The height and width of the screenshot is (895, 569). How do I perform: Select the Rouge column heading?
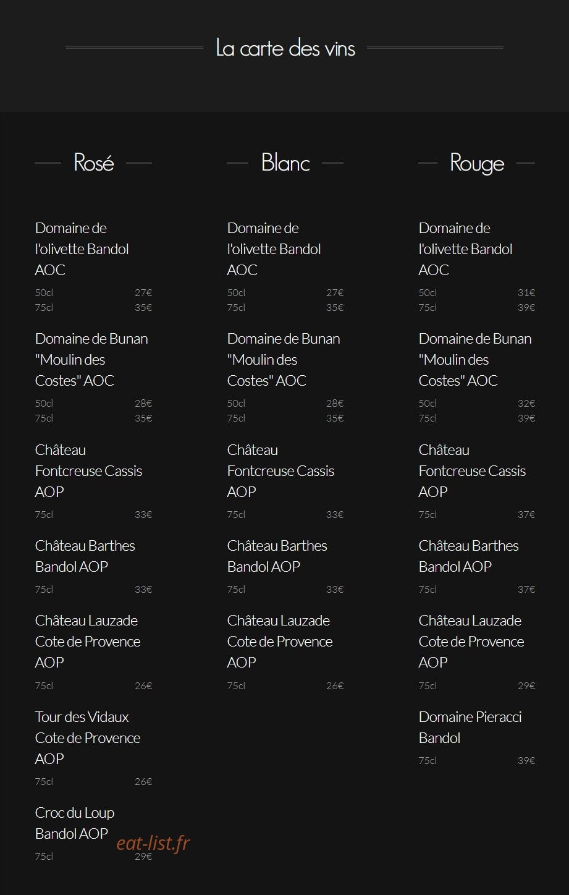477,163
